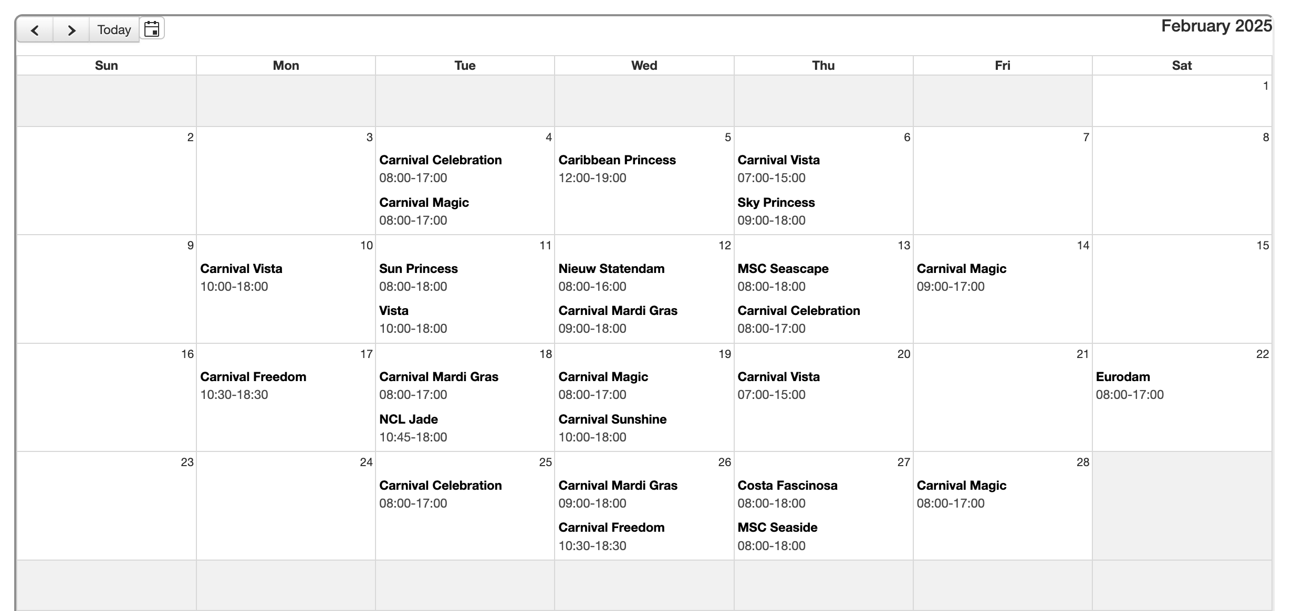Select the February 2025 month title
Image resolution: width=1293 pixels, height=611 pixels.
point(1216,26)
